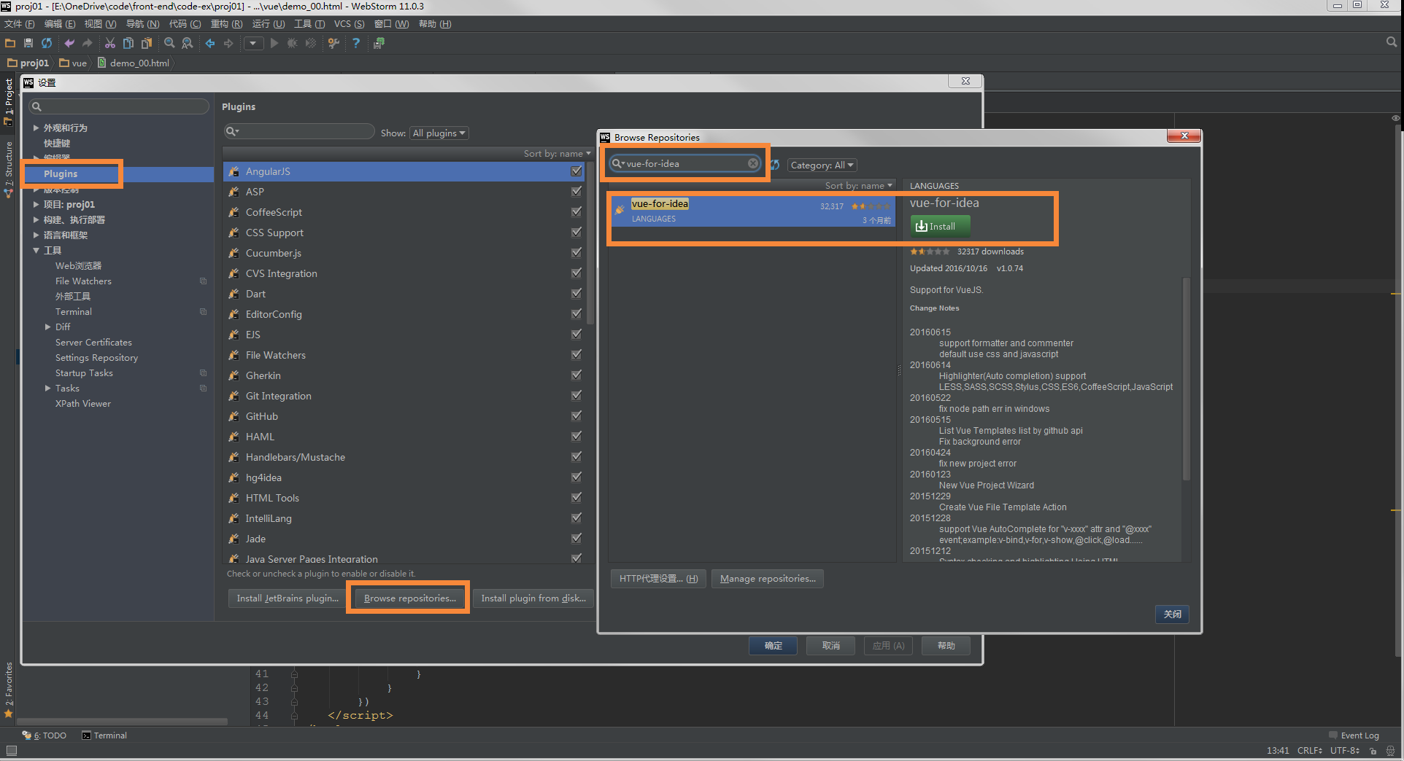1404x761 pixels.
Task: Click the Hector inspector status bar icon
Action: click(x=1390, y=750)
